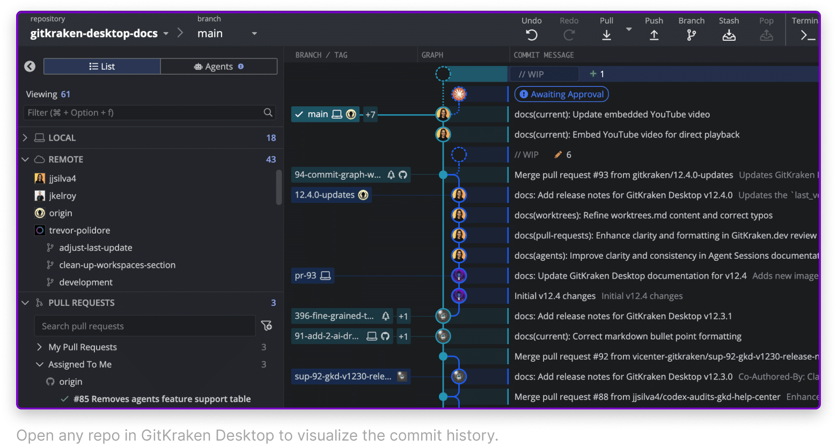Click the GRAPH column header
837x446 pixels.
pyautogui.click(x=432, y=55)
